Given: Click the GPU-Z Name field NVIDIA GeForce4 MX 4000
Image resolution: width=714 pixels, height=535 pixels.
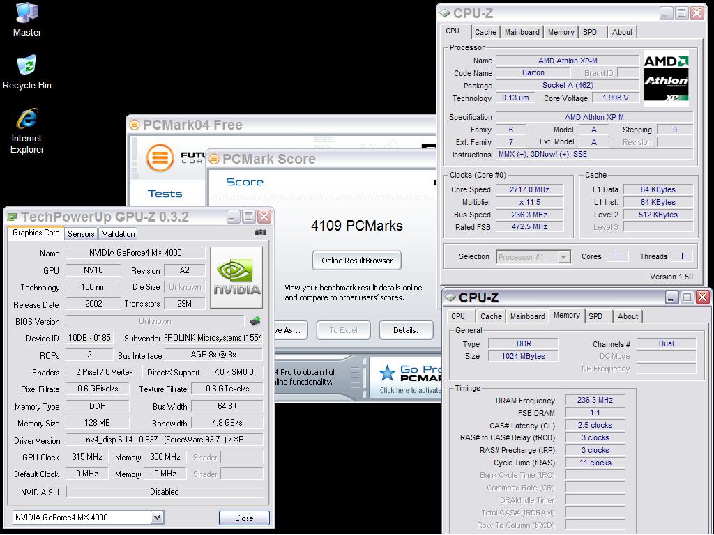Looking at the screenshot, I should point(135,253).
